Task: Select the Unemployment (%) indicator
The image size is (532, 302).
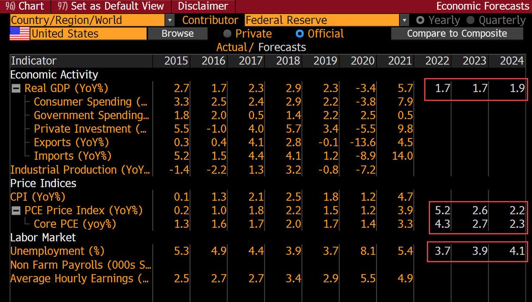Action: (x=57, y=251)
